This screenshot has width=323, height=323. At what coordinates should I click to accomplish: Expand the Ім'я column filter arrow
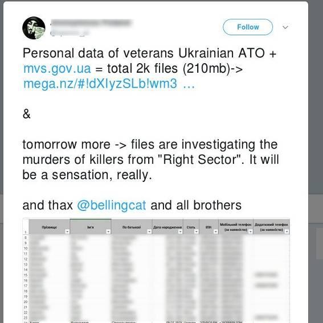click(108, 231)
